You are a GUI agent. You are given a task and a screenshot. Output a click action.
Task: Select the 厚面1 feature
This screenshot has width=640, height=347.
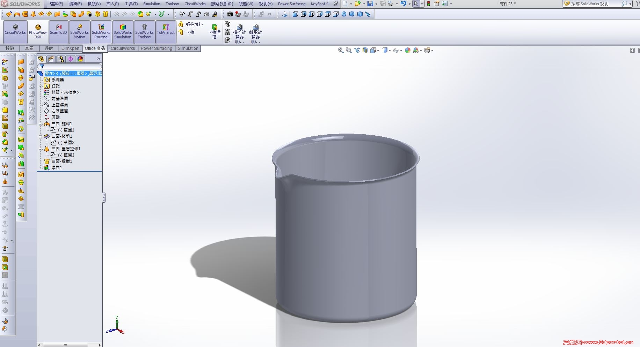pyautogui.click(x=57, y=168)
